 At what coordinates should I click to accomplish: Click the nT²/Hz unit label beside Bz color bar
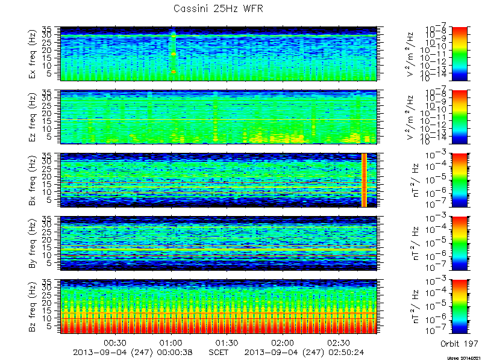416,307
